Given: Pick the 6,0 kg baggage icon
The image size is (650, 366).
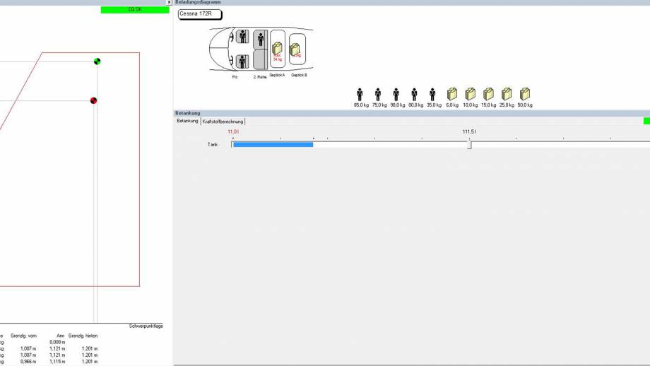Looking at the screenshot, I should 452,94.
